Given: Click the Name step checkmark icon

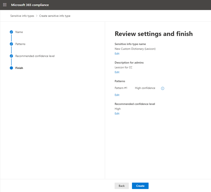Looking at the screenshot, I should [11, 32].
